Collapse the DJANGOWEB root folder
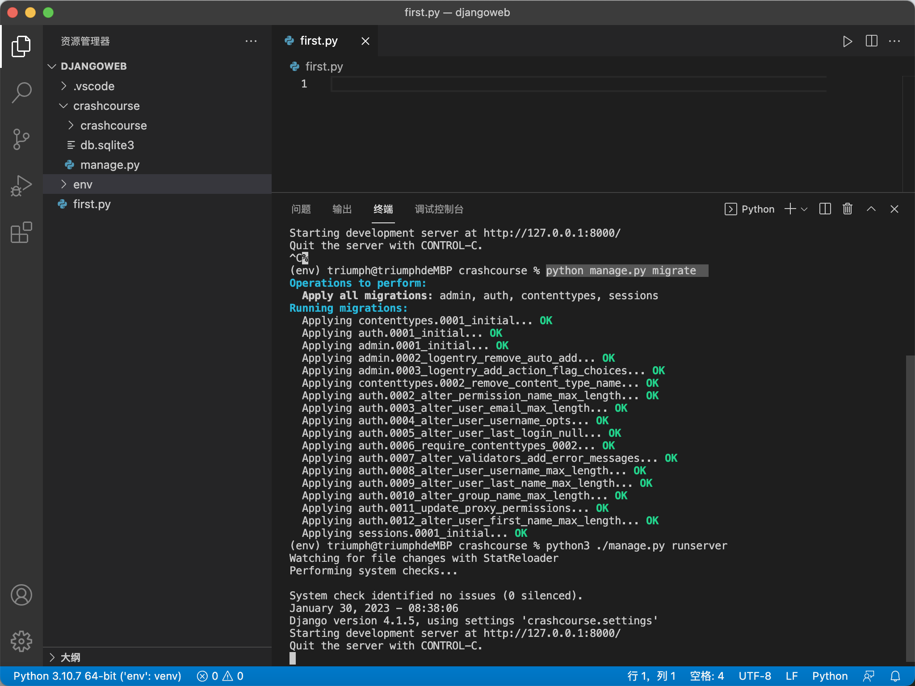 click(x=157, y=66)
